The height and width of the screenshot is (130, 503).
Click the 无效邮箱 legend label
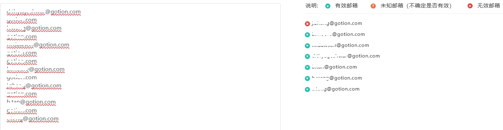[x=488, y=6]
